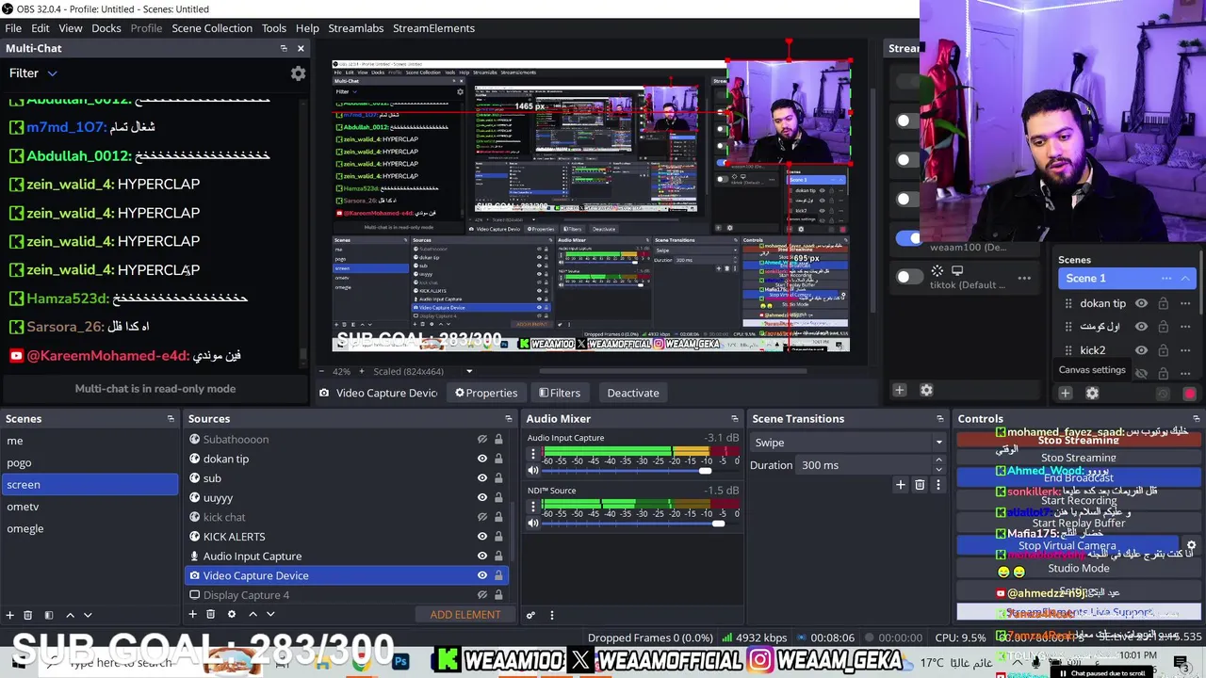Remove the transition with the trash icon
This screenshot has height=678, width=1206.
[x=920, y=485]
